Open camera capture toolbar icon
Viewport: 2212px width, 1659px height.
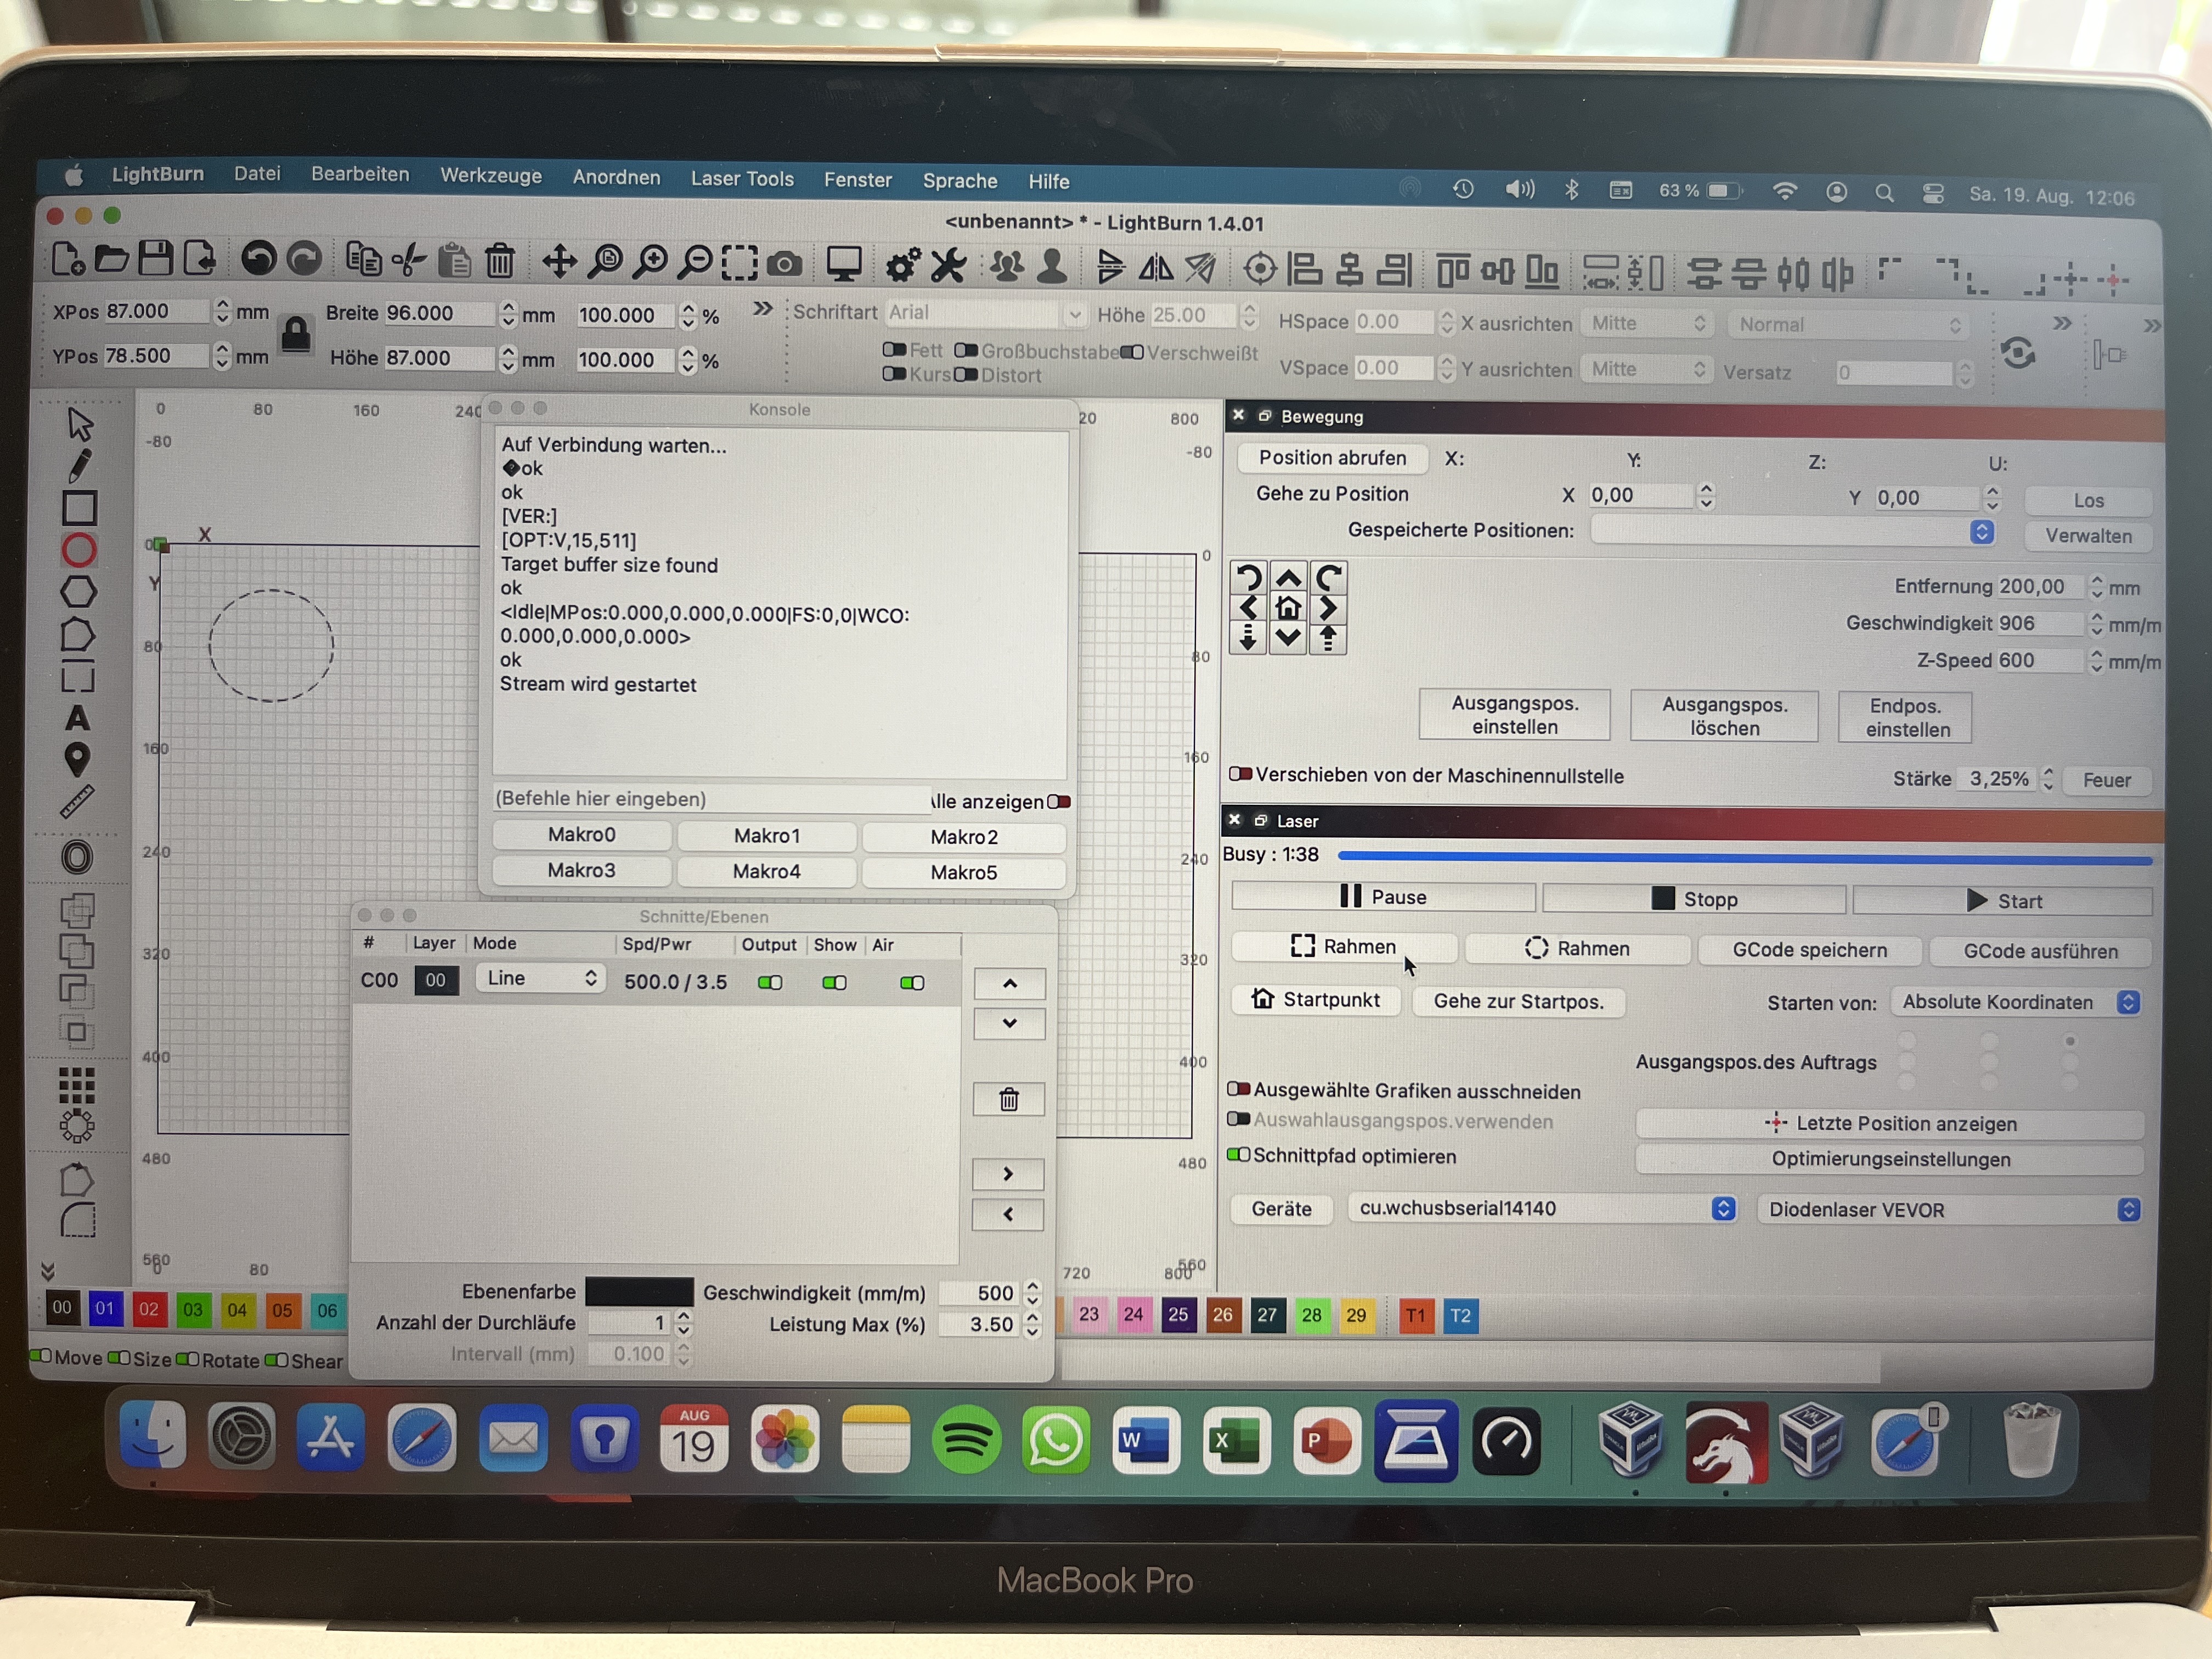(x=785, y=264)
